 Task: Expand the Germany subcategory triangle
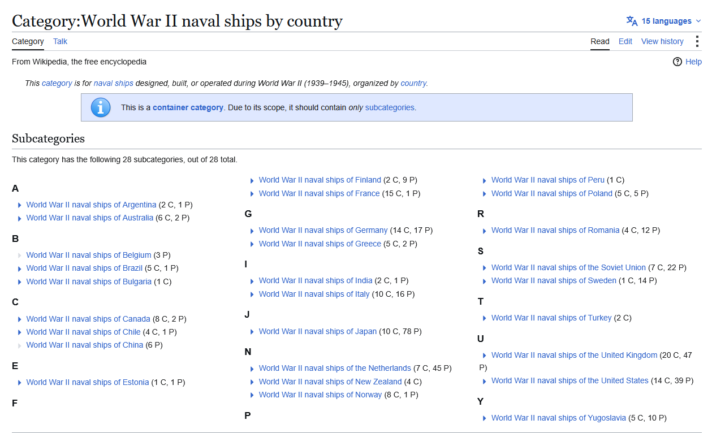252,231
